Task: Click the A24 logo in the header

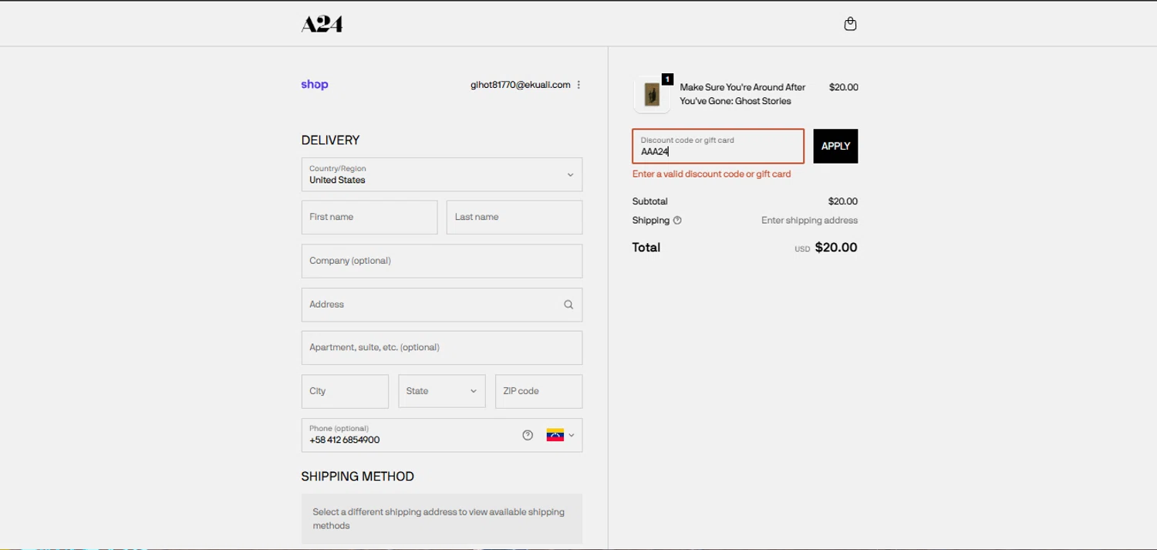Action: coord(322,24)
